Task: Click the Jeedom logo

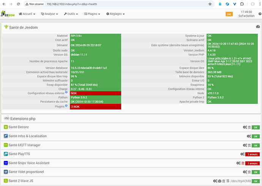Action: [8, 14]
